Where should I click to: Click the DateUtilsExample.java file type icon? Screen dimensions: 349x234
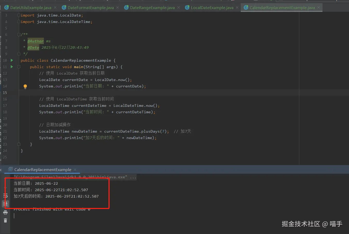[x=7, y=7]
